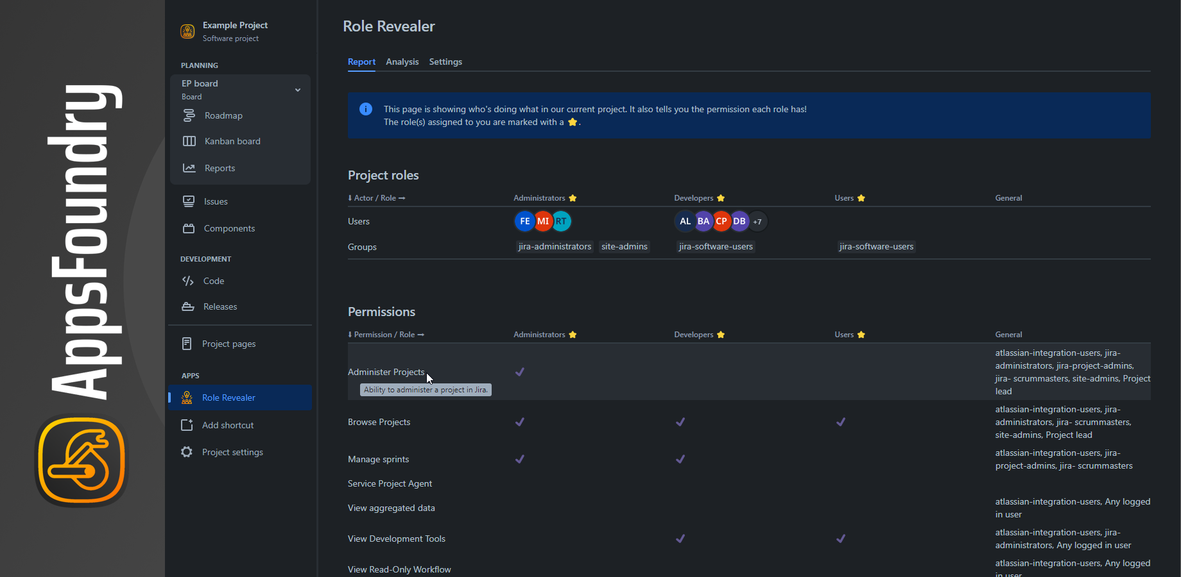Expand the EP board dropdown chevron
1181x577 pixels.
pos(298,90)
